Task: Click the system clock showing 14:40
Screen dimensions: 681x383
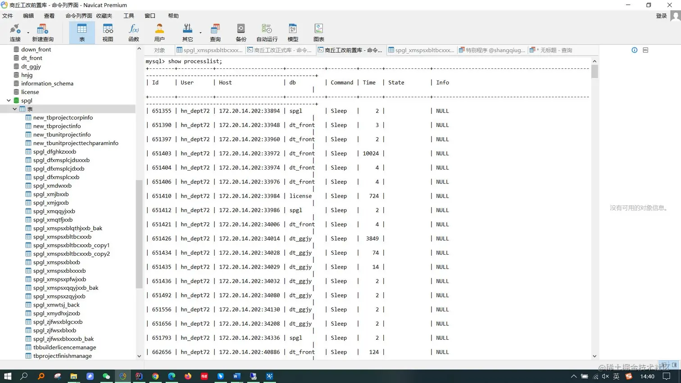Action: pyautogui.click(x=647, y=376)
